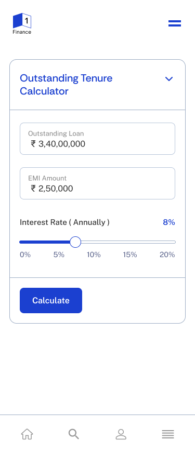
Task: Click the 0% label under slider
Action: coord(25,255)
